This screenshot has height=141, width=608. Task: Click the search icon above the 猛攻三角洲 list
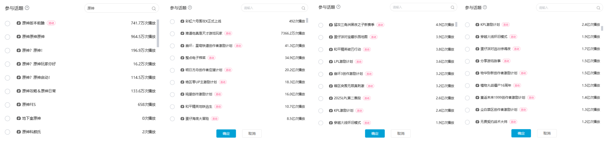pyautogui.click(x=452, y=7)
